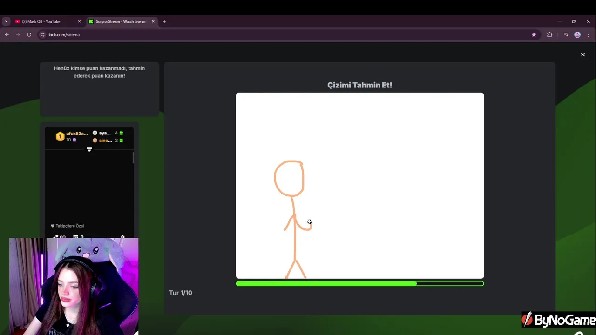Viewport: 596px width, 335px height.
Task: Select the gold rank 1 badge
Action: pyautogui.click(x=60, y=136)
